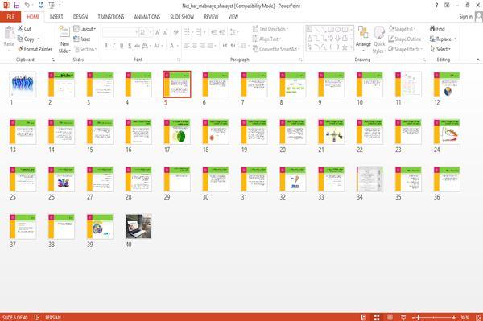Increase font size with the larger A

[x=158, y=32]
